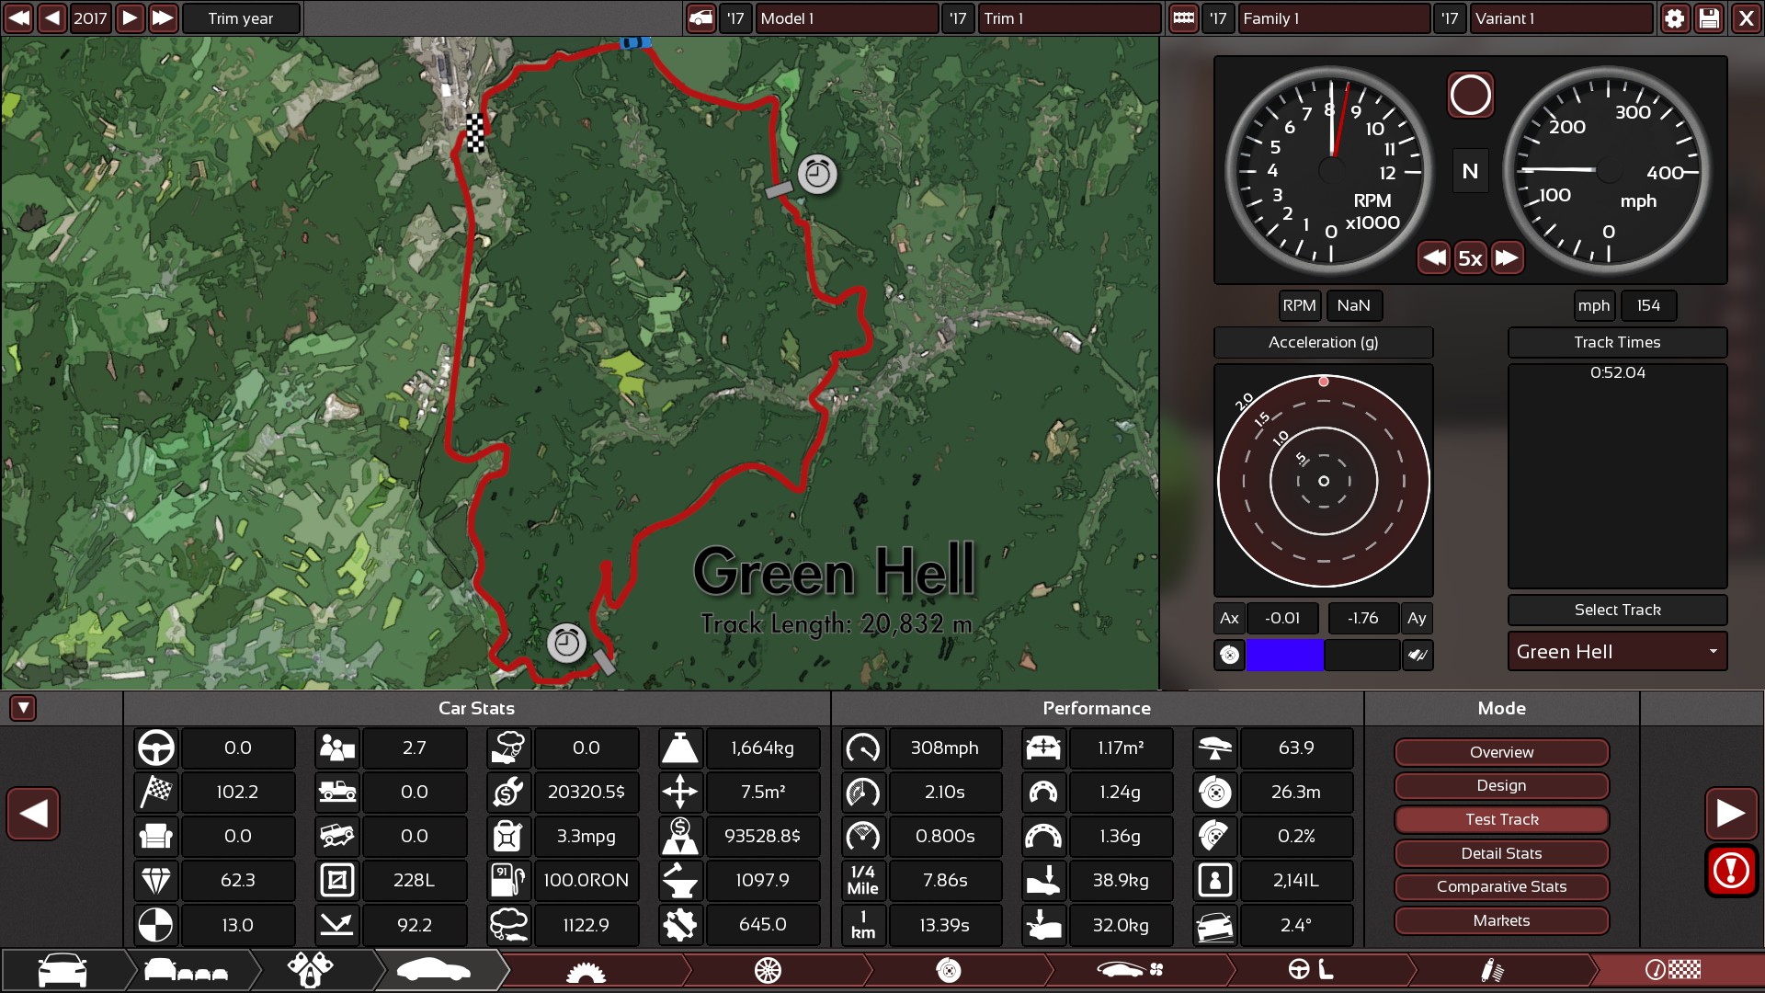1765x993 pixels.
Task: Click the blue brake indicator bar
Action: (1284, 655)
